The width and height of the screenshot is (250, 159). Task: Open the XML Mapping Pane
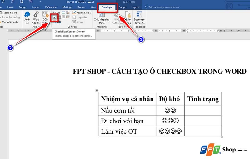click(x=102, y=18)
